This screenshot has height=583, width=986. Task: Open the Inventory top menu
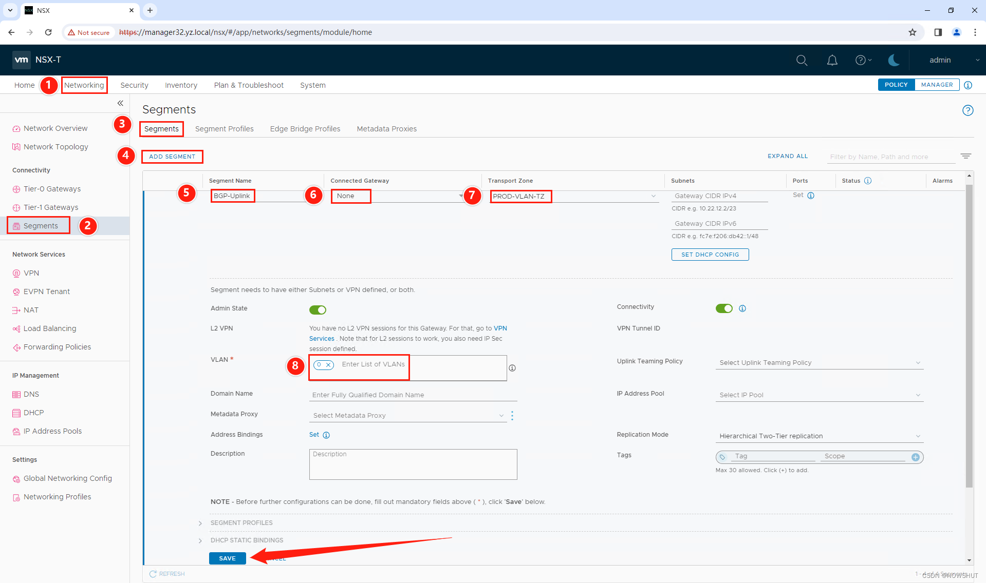181,85
